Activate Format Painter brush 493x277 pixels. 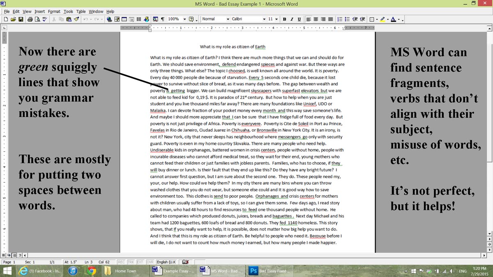click(x=76, y=19)
